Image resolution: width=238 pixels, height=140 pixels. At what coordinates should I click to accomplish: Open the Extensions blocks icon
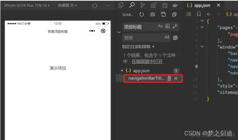pyautogui.click(x=153, y=5)
